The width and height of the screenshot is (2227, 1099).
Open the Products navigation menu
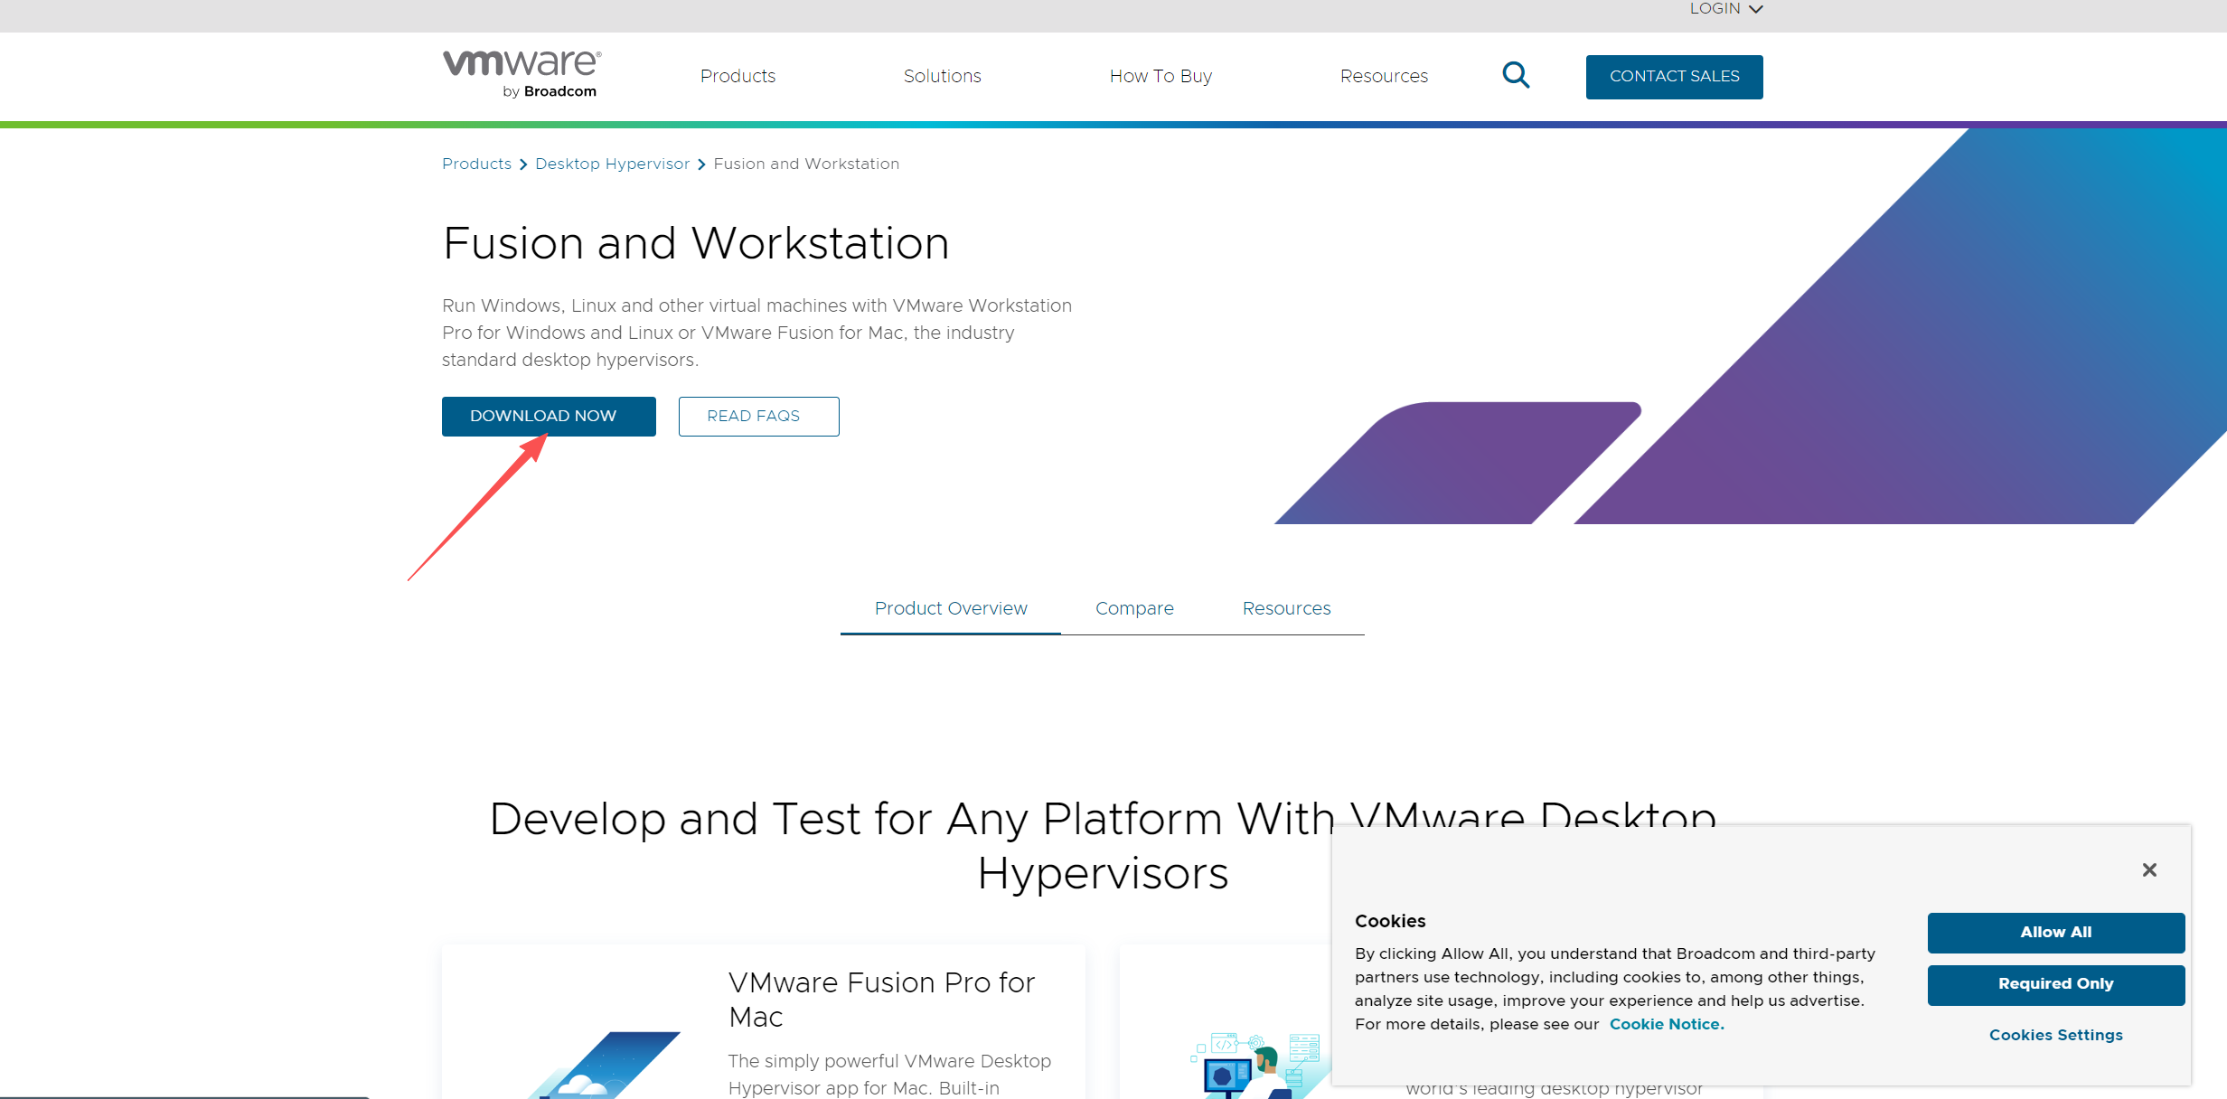(x=738, y=76)
